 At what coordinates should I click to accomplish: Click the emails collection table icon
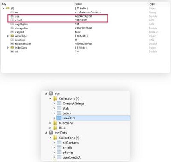[x=59, y=147]
